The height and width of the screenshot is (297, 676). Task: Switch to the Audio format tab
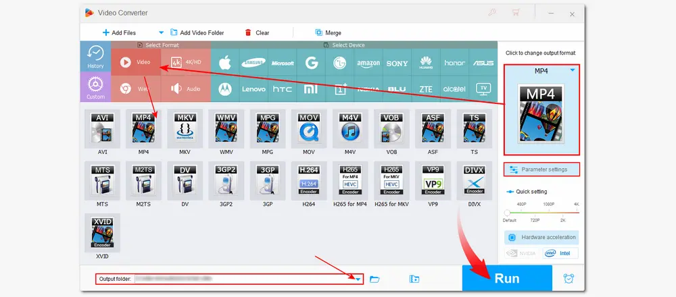pyautogui.click(x=186, y=89)
